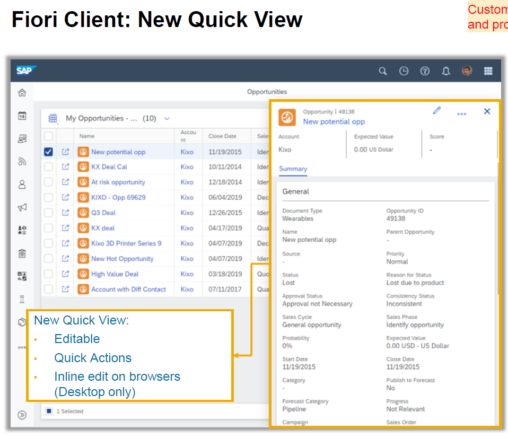Open the person sidebar icon
The image size is (508, 438).
coord(22,185)
